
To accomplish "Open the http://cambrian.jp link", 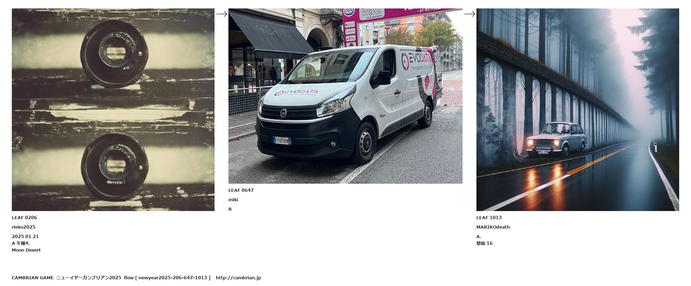I will pos(239,278).
